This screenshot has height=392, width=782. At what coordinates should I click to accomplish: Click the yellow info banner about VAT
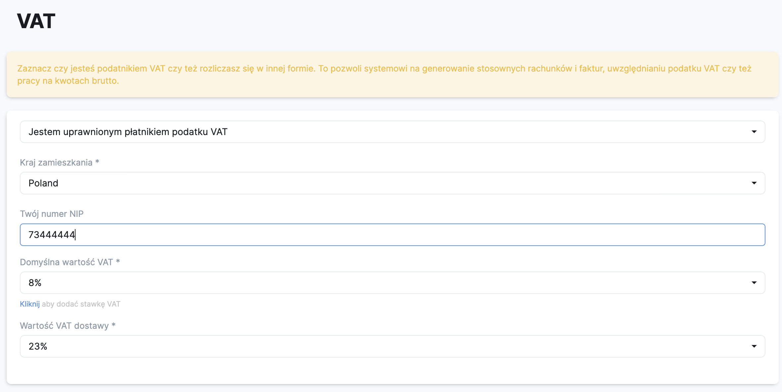tap(392, 74)
